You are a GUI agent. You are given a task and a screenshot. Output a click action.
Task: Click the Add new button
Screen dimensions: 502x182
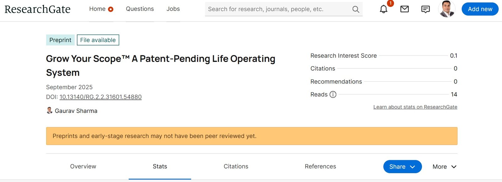[480, 9]
